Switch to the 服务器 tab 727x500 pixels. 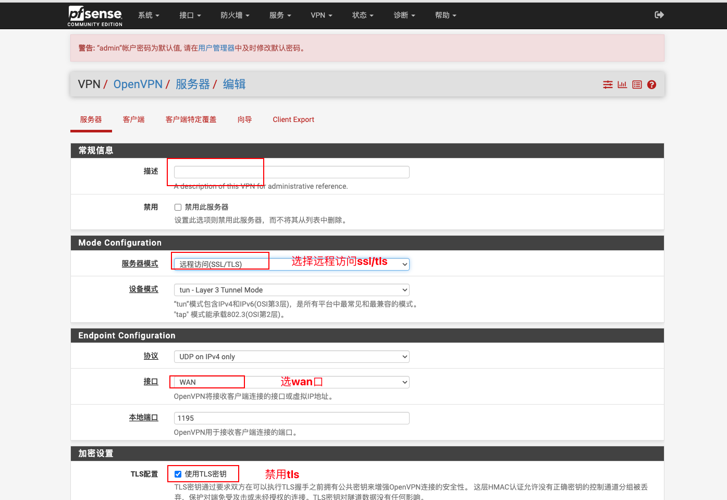[91, 119]
